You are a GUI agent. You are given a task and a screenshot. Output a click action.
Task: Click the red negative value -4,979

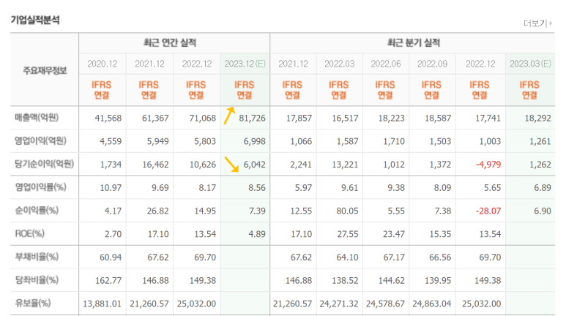tap(488, 165)
